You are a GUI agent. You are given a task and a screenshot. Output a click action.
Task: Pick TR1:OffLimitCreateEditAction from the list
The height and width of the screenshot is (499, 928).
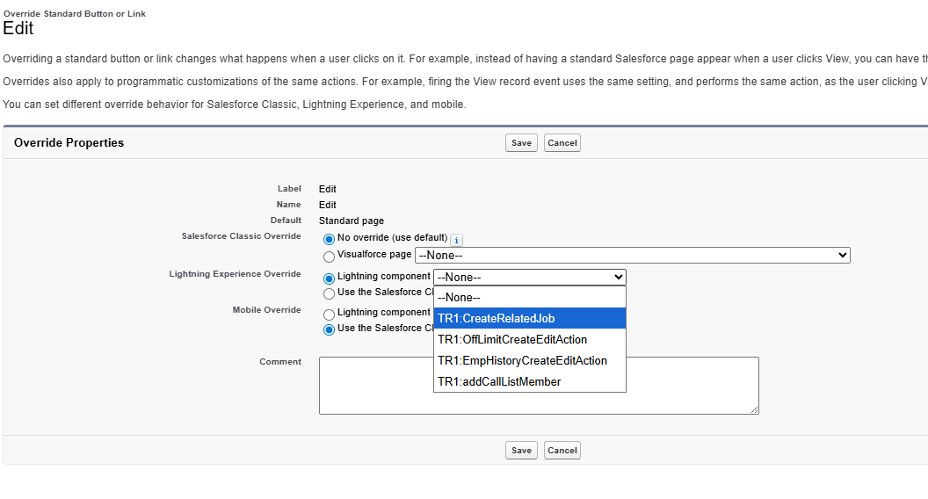pyautogui.click(x=529, y=339)
